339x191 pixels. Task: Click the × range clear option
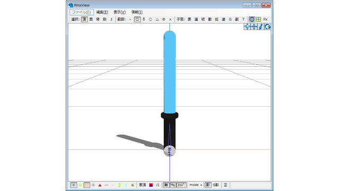pyautogui.click(x=171, y=19)
